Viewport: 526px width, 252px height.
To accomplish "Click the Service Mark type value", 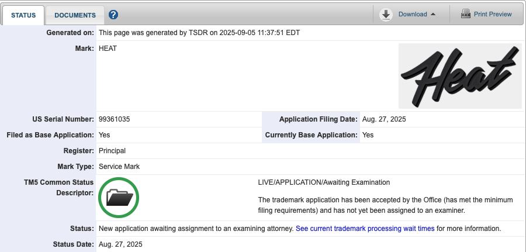I will tap(119, 167).
